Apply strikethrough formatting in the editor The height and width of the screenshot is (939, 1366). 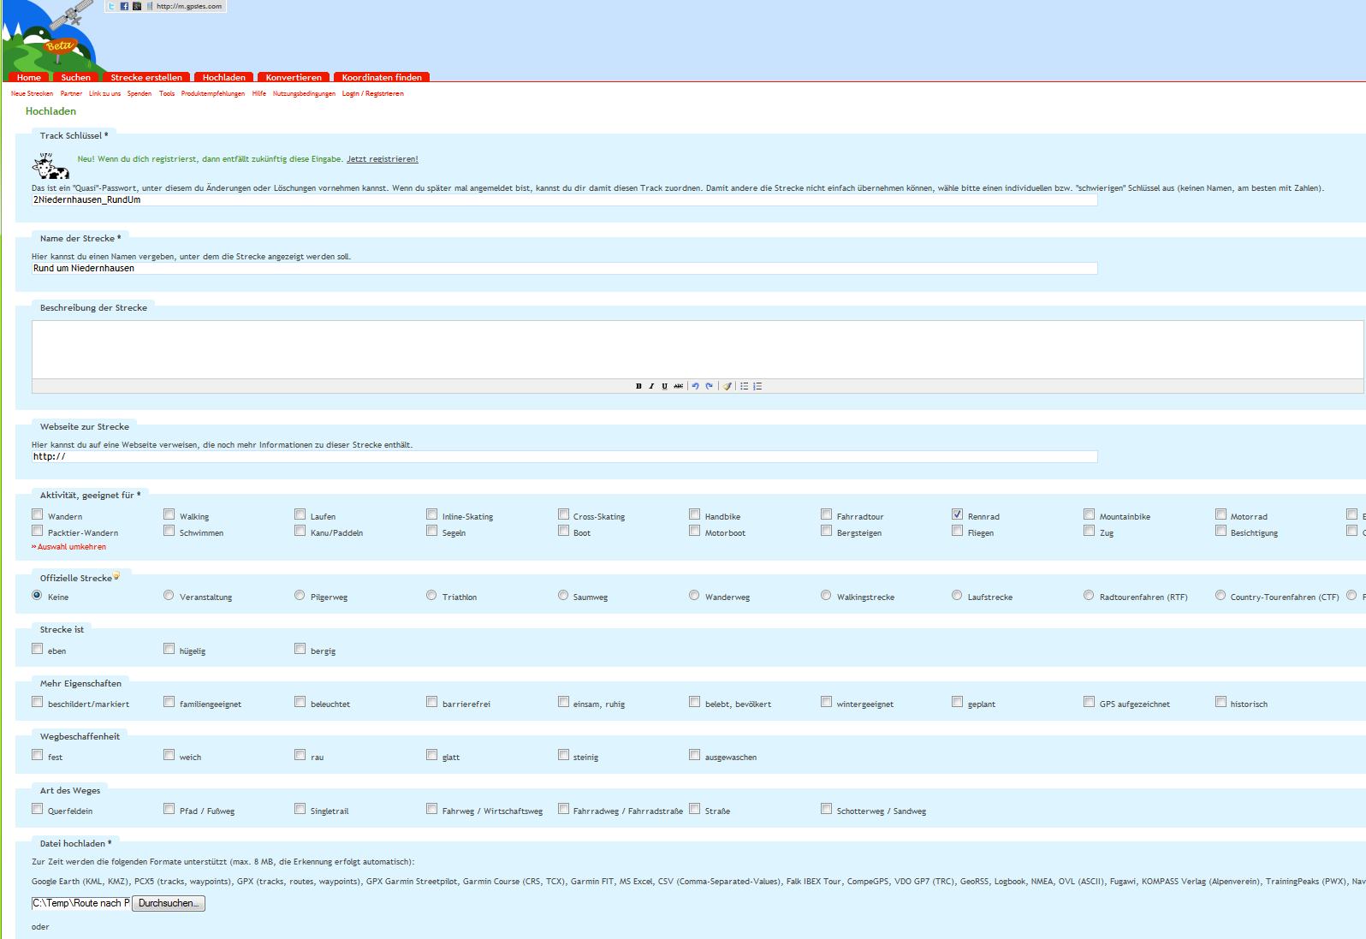tap(678, 386)
